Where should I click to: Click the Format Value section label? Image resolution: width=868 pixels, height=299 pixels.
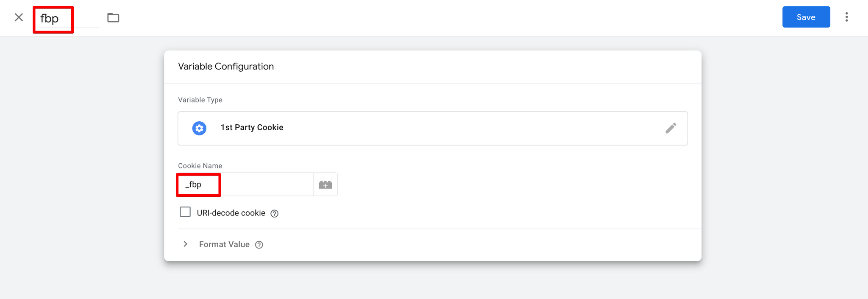pos(224,245)
